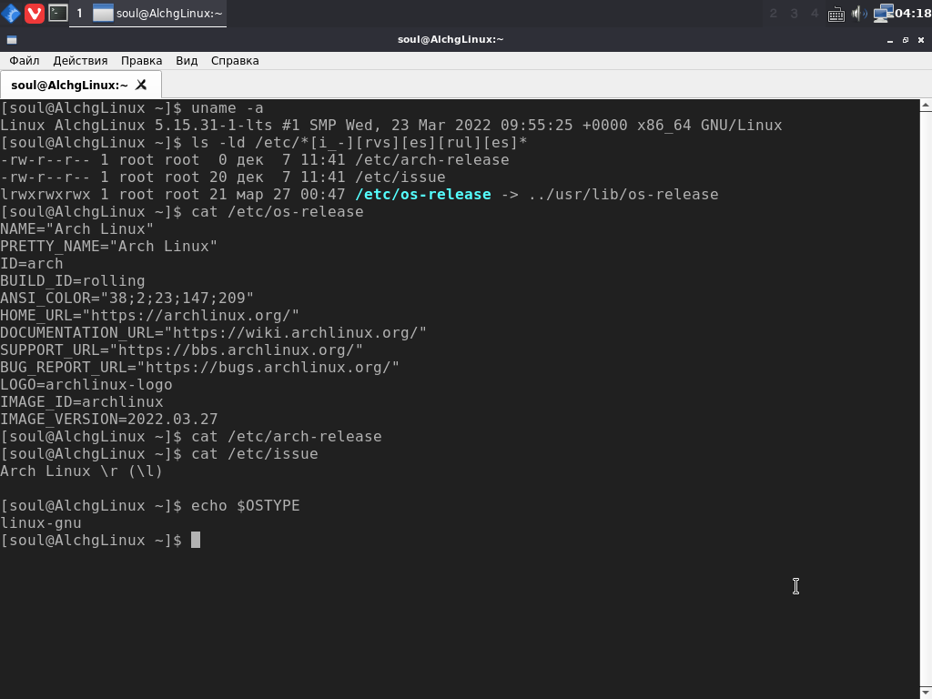Click the /etc/arch-release file listing entry
Screen dimensions: 932x699
click(432, 160)
